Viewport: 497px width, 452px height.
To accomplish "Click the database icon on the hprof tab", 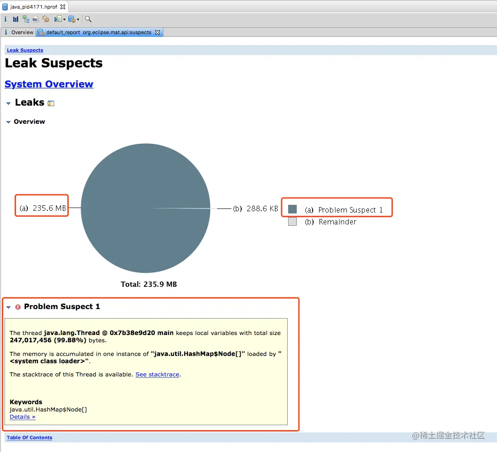I will [x=5, y=7].
